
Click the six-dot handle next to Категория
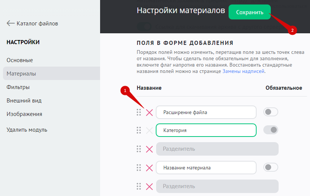click(x=139, y=131)
